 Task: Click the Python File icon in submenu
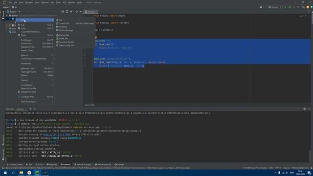coord(57,35)
